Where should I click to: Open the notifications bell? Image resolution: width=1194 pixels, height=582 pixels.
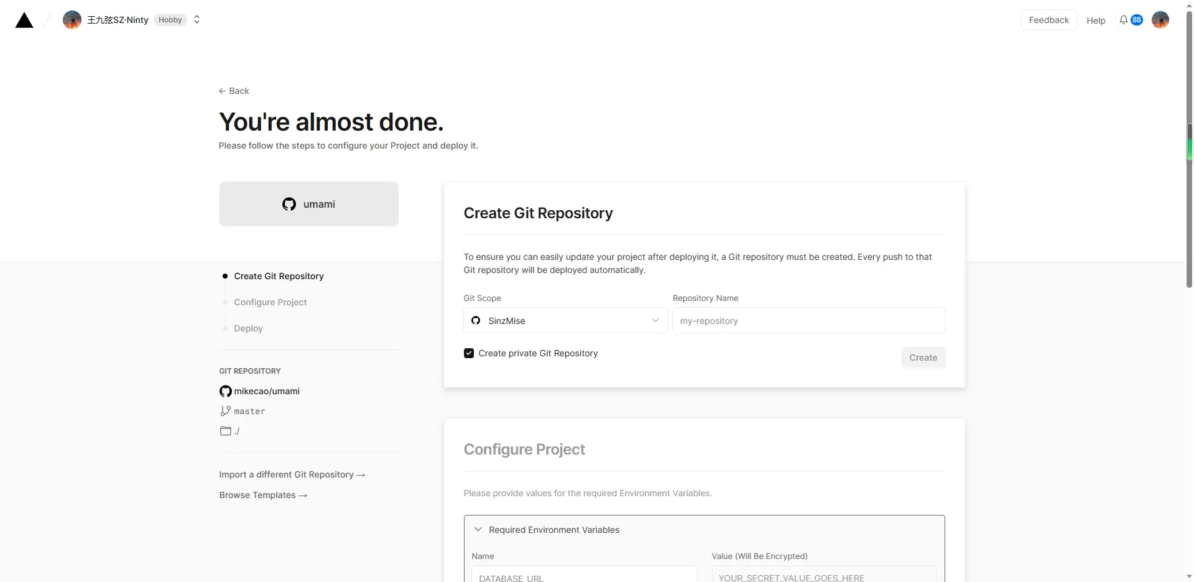[1124, 20]
